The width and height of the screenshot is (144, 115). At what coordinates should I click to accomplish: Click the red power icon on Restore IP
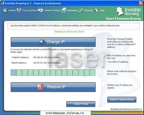coord(40,87)
